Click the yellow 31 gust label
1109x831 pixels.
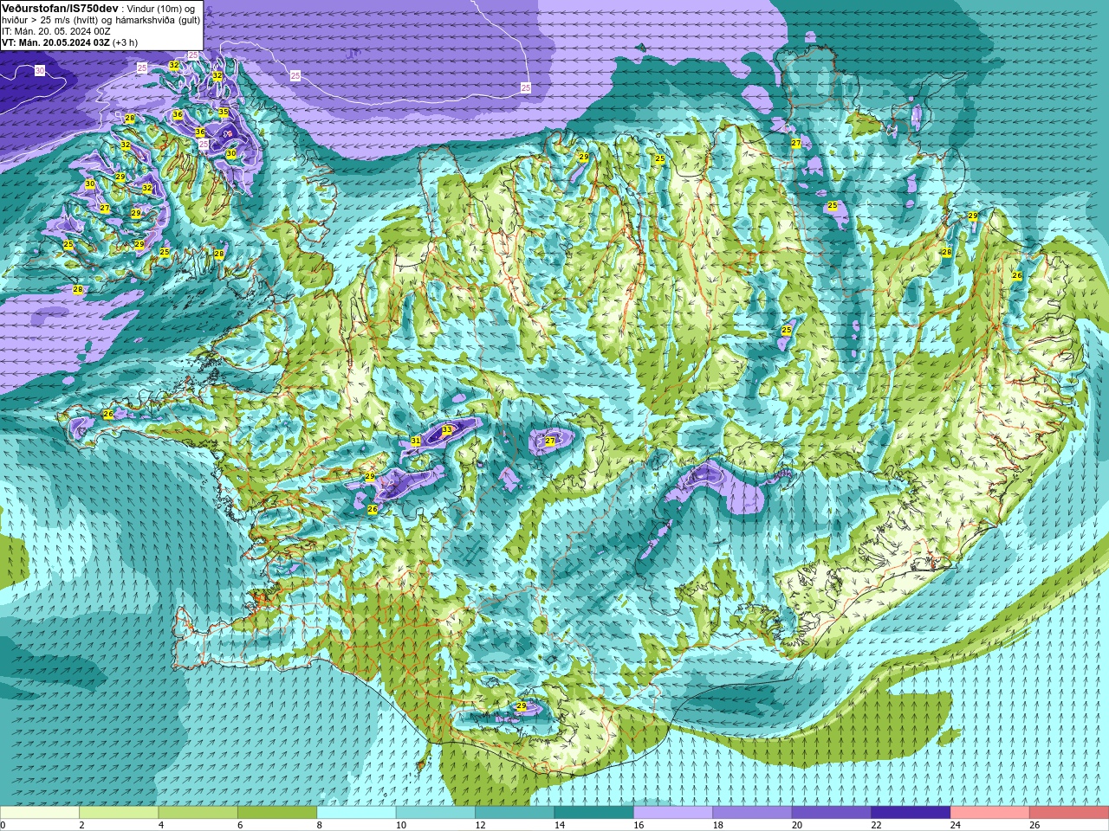click(416, 441)
